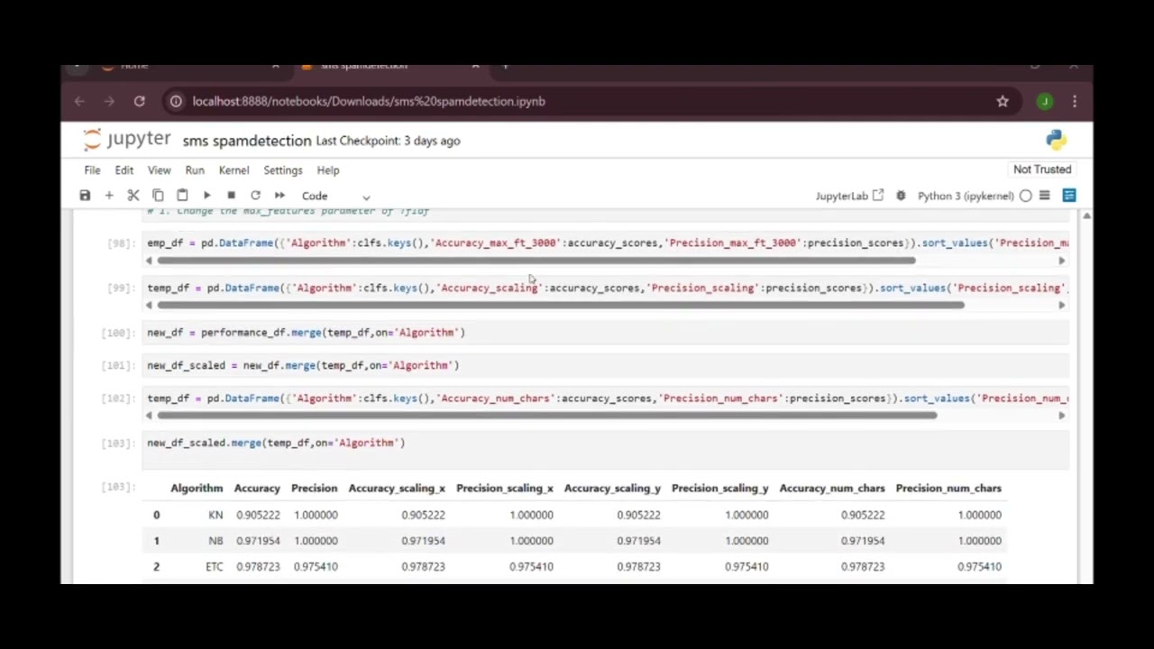Enable the debugger bug icon
The width and height of the screenshot is (1154, 649).
(901, 196)
